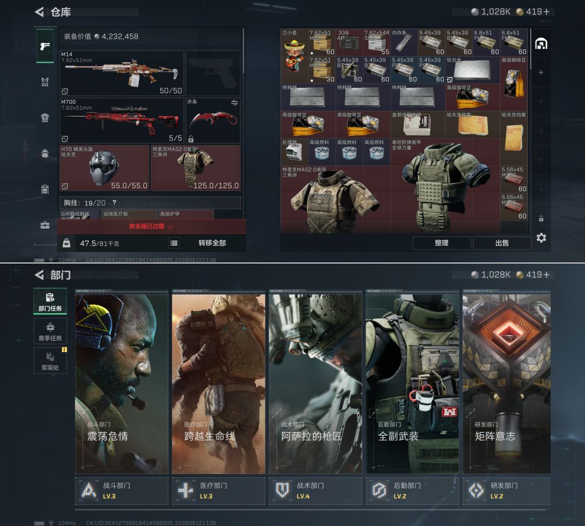Click the no-trade icon on M14 slot

coord(65,91)
